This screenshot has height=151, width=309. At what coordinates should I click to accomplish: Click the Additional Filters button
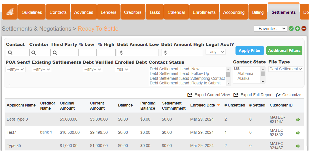[x=284, y=51]
